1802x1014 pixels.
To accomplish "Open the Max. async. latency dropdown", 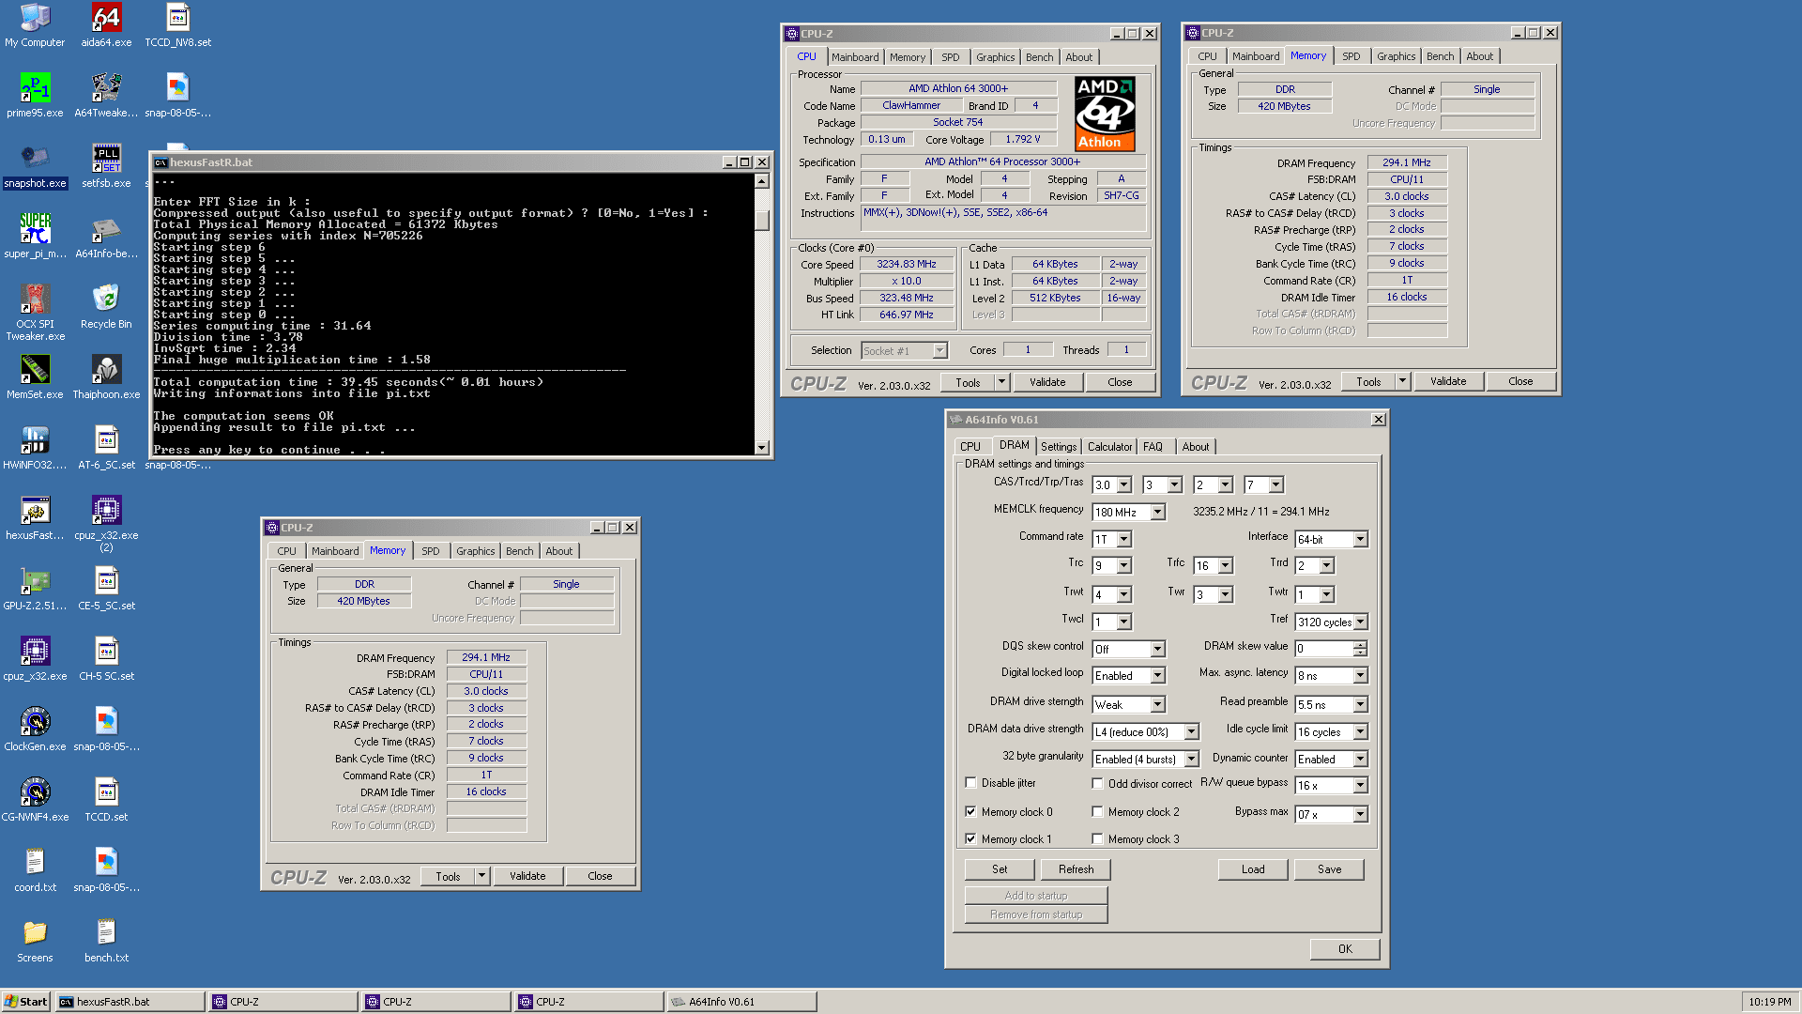I will (x=1360, y=675).
